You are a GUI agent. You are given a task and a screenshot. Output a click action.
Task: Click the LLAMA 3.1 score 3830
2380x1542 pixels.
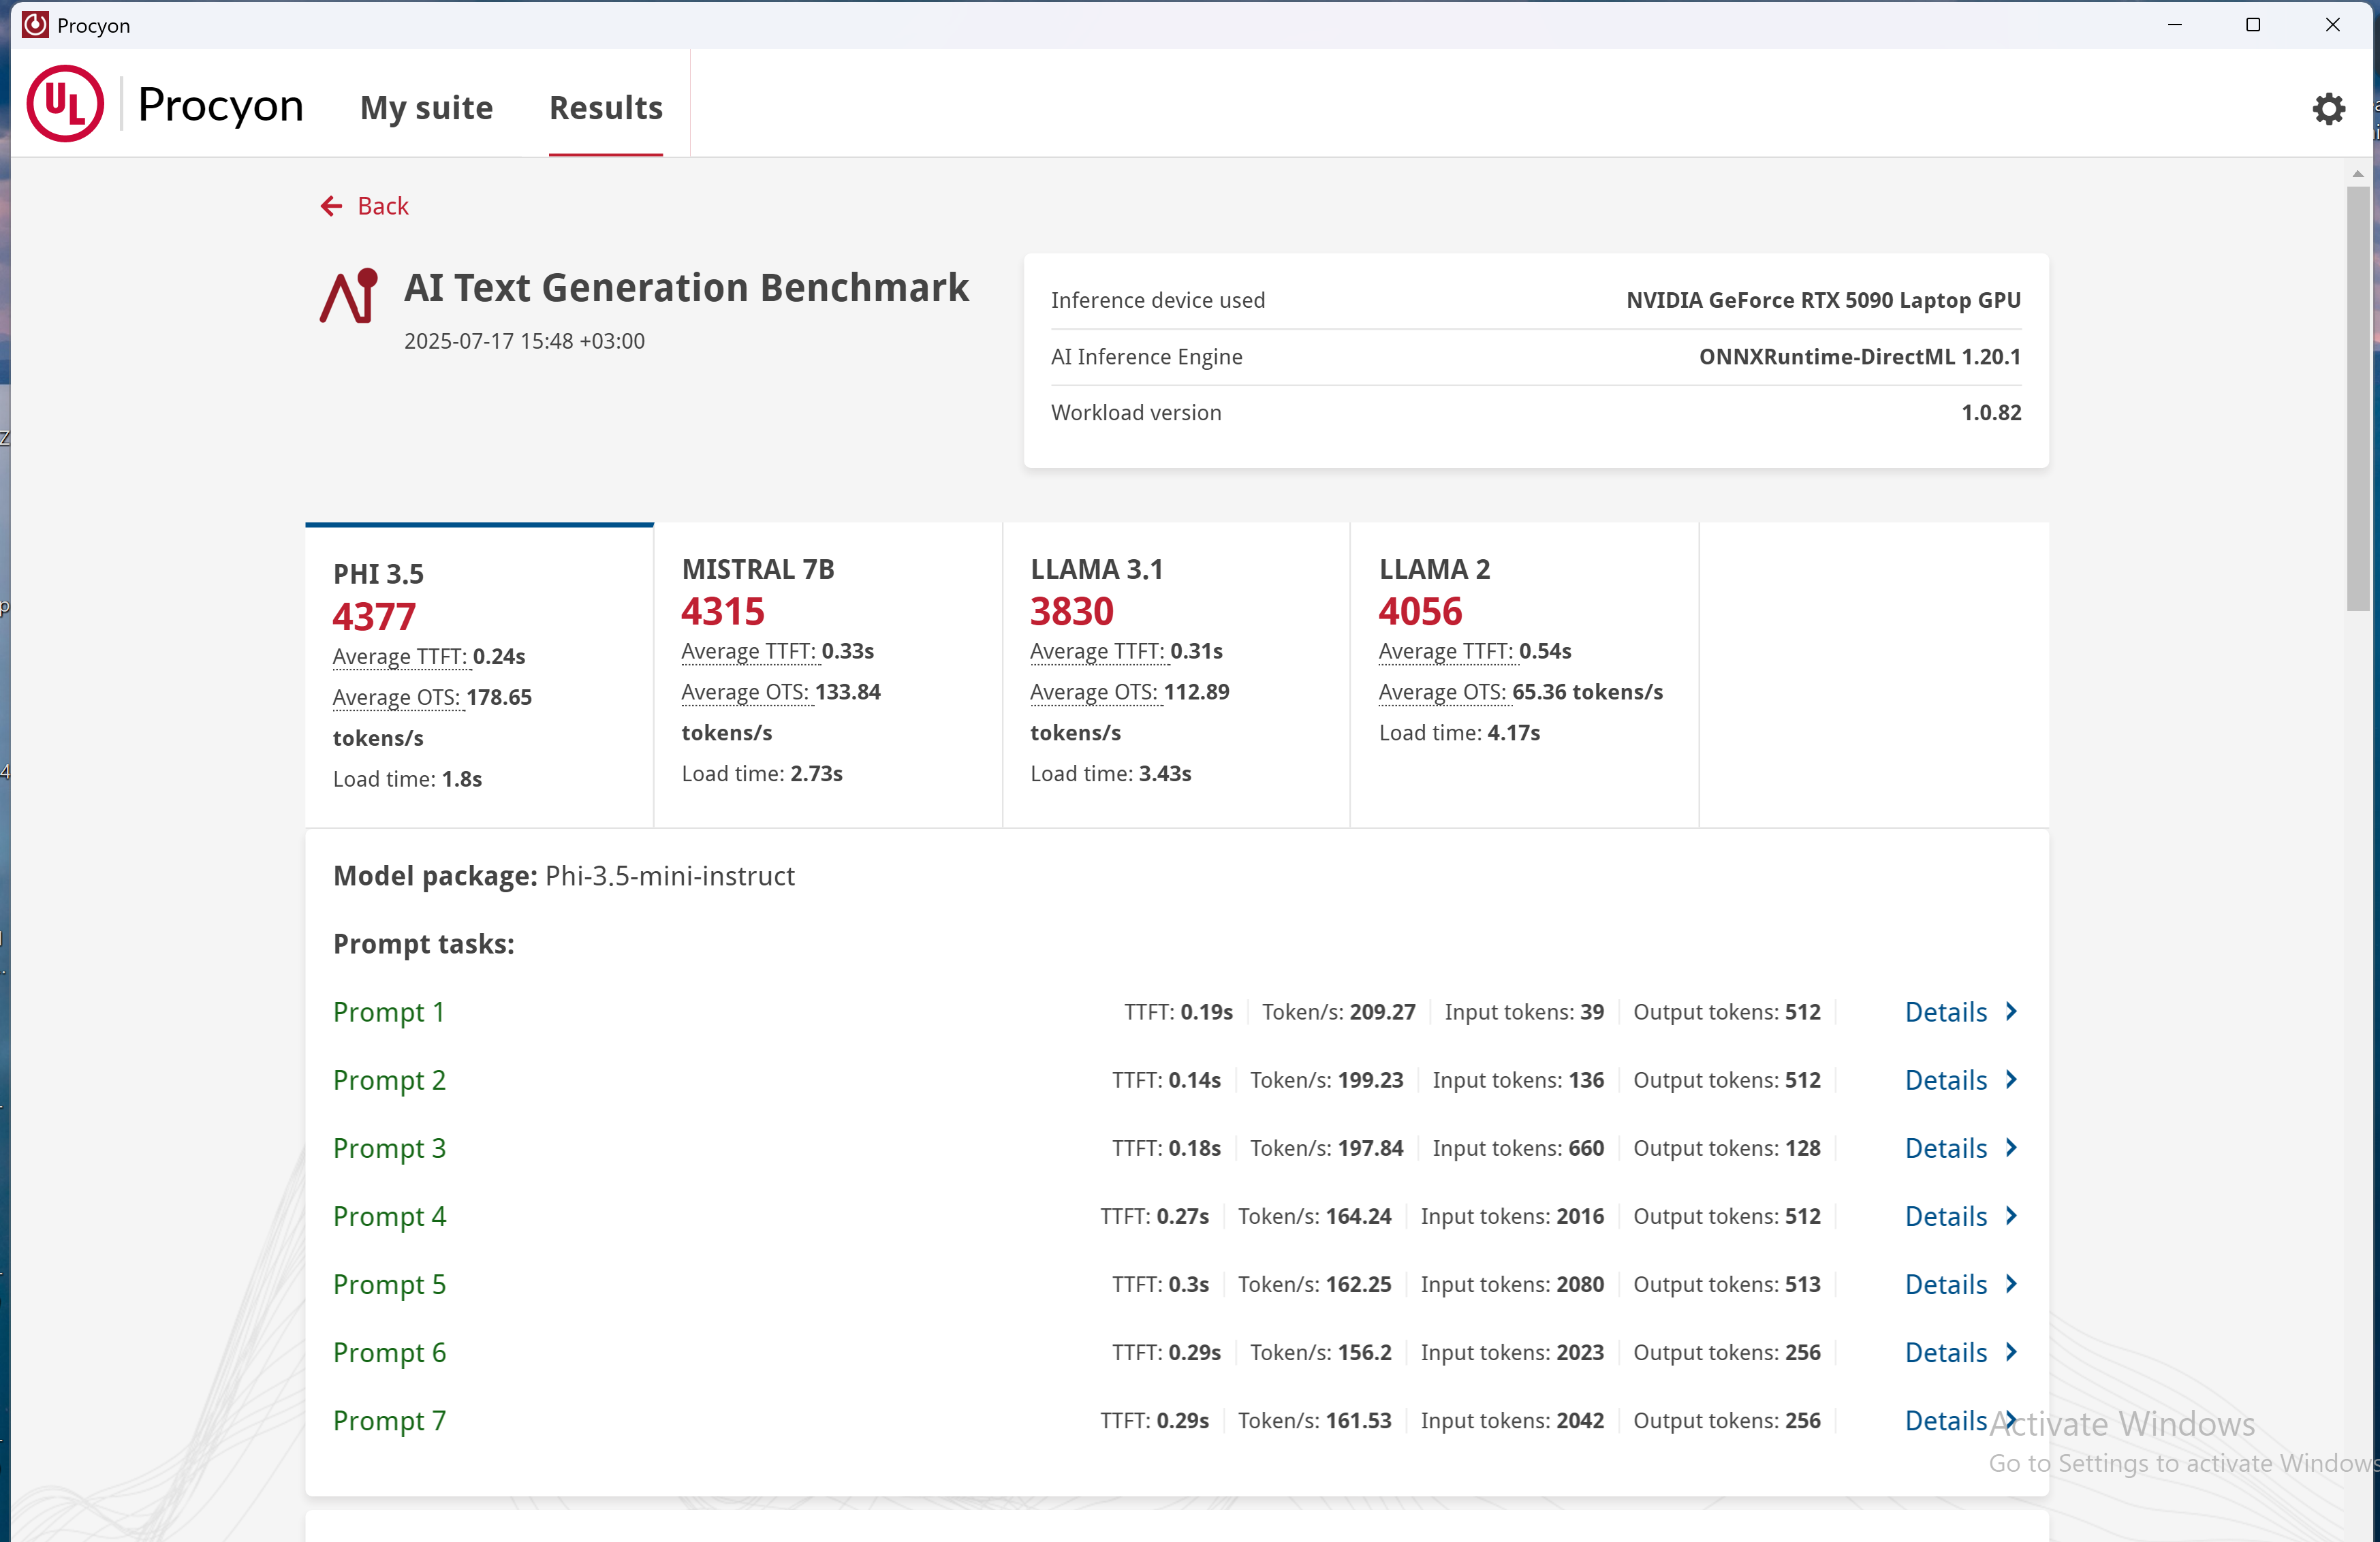coord(1072,611)
